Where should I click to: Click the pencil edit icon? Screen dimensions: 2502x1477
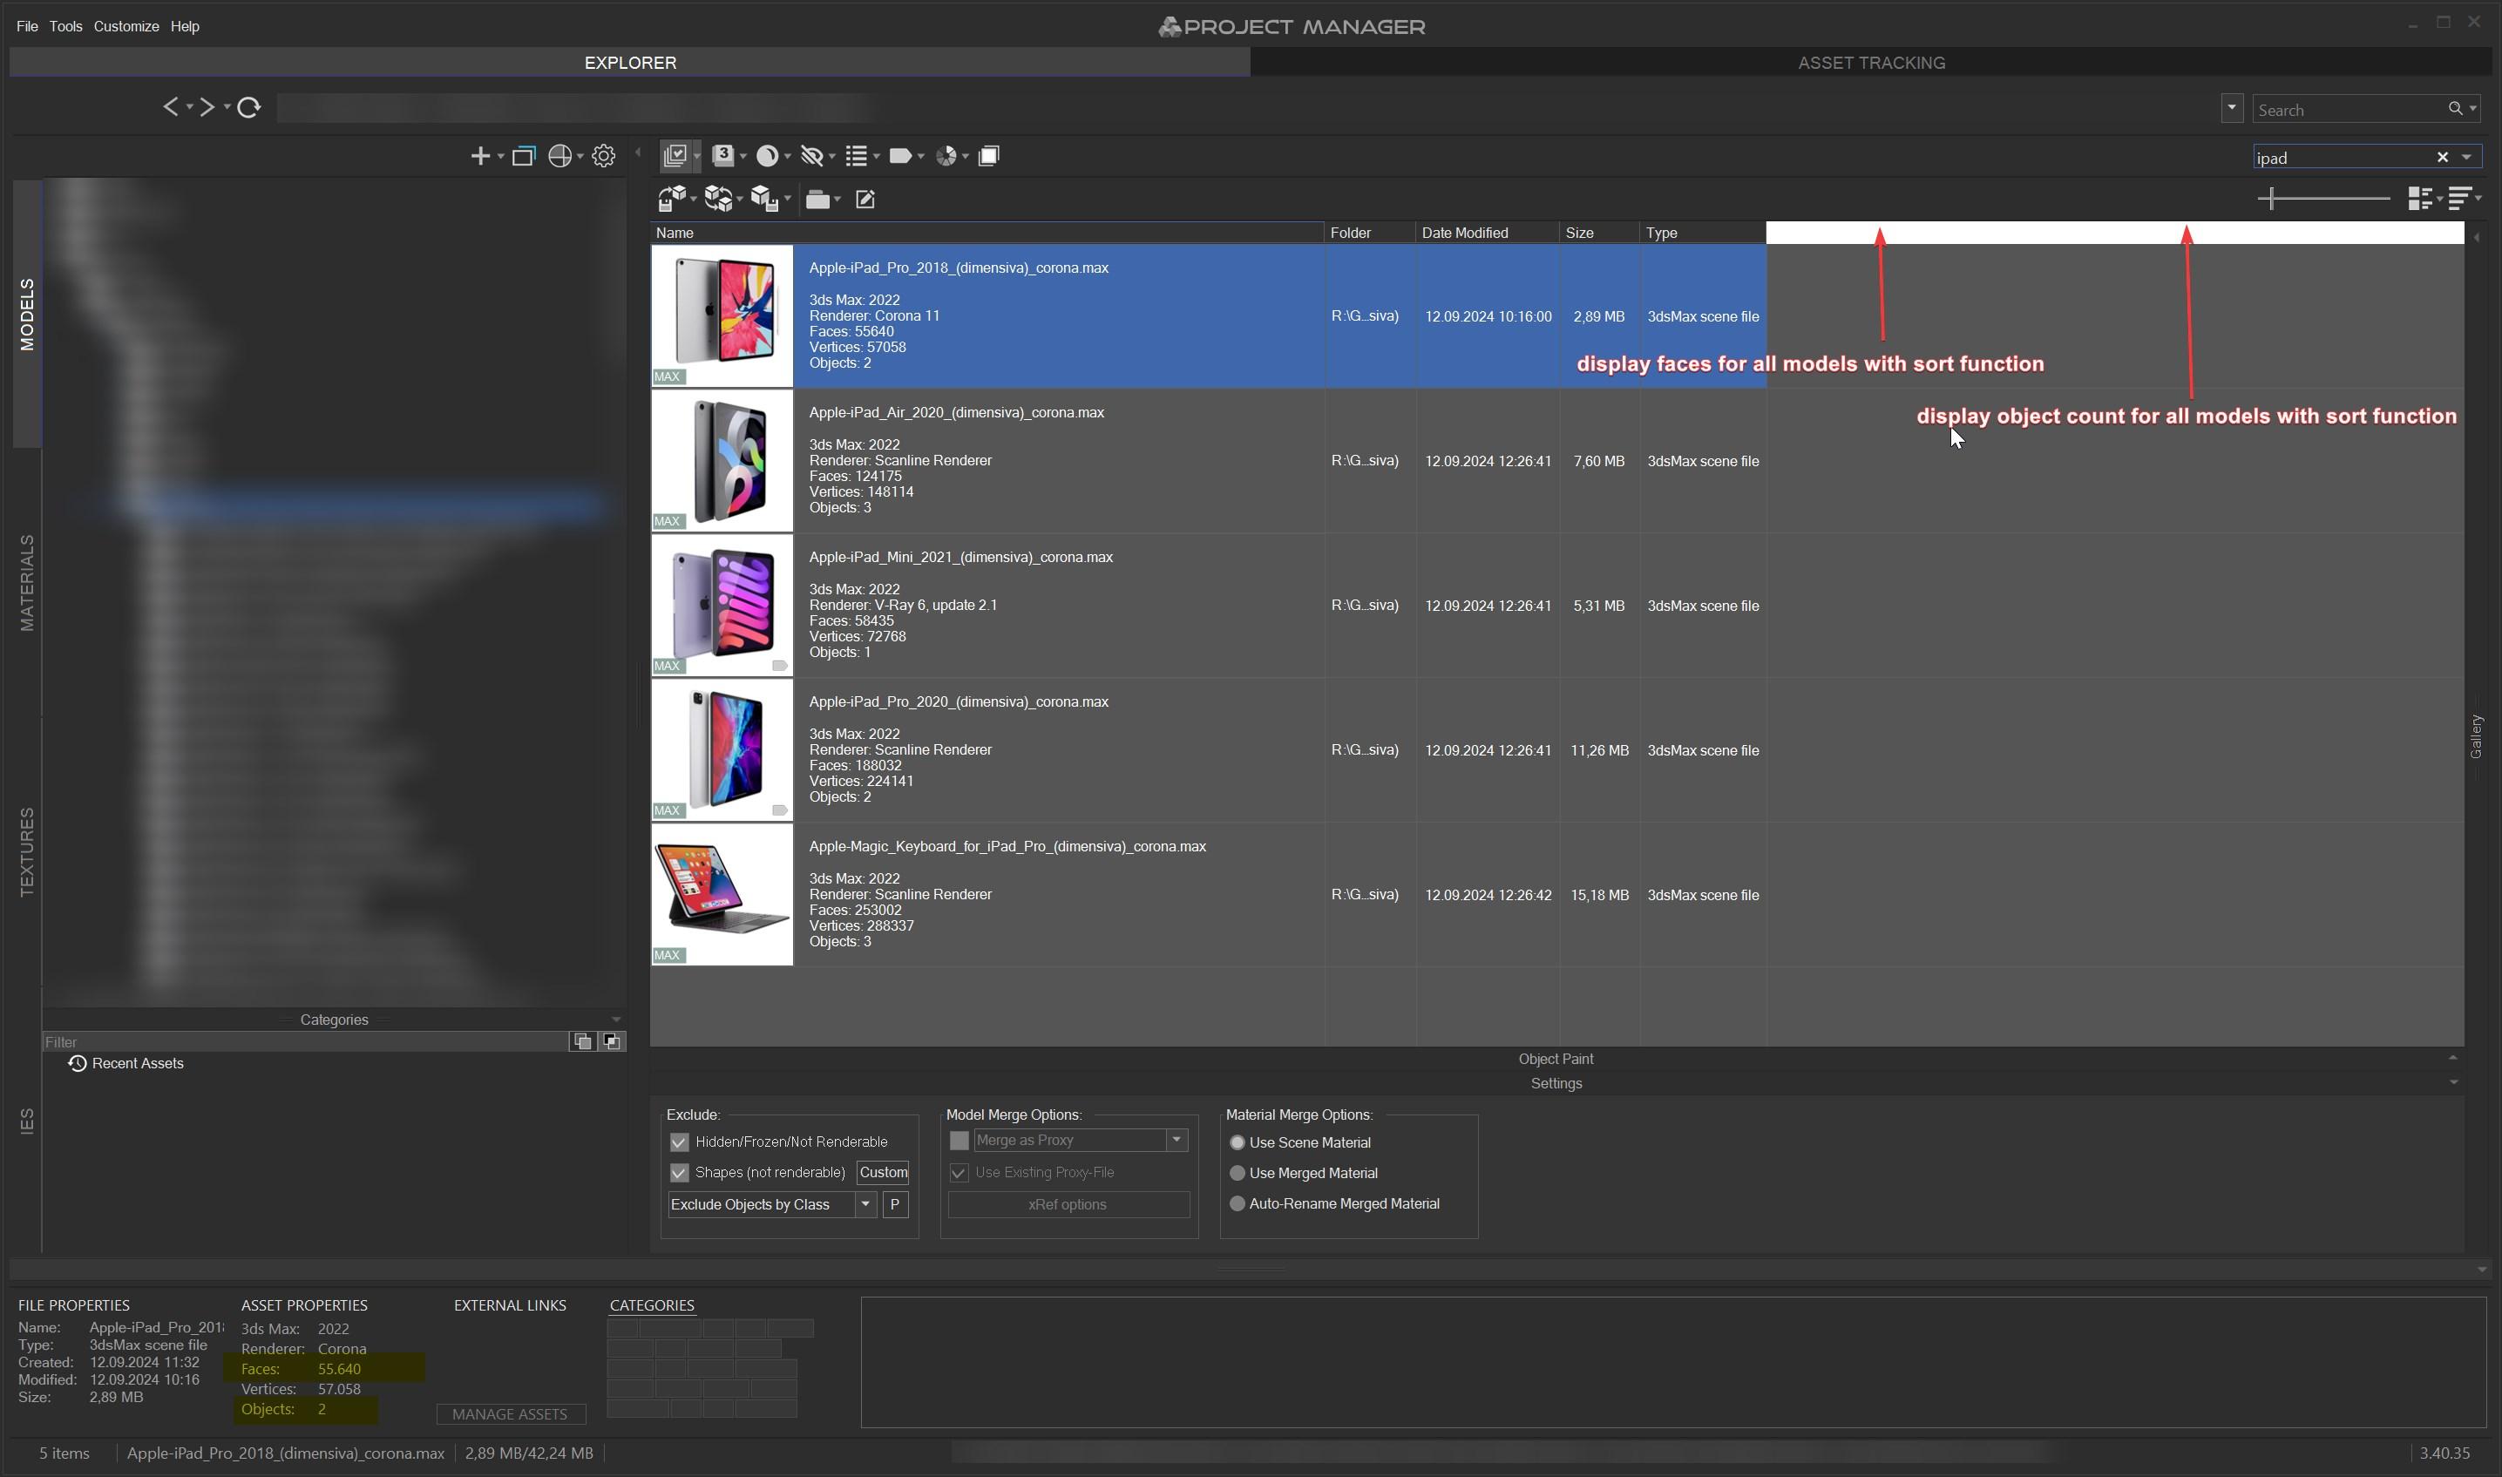(865, 200)
